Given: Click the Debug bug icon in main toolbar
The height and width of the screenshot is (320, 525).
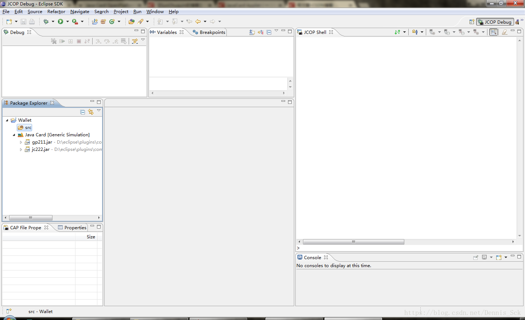Looking at the screenshot, I should [46, 22].
